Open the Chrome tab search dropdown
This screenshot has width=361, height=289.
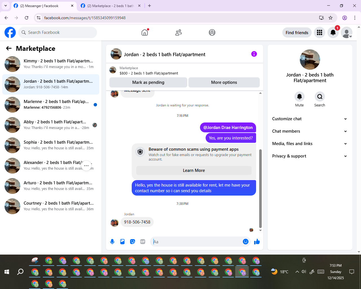pos(6,6)
